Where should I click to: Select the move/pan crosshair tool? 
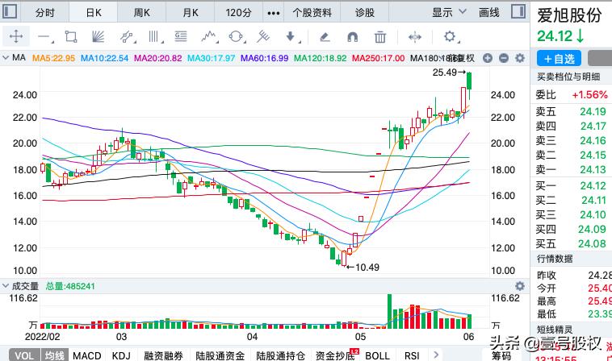pos(16,36)
